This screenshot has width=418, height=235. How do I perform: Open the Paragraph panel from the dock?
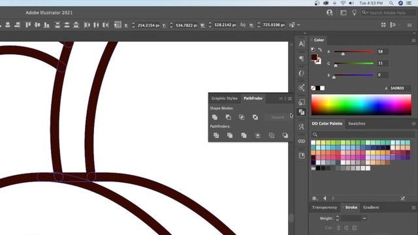[302, 58]
